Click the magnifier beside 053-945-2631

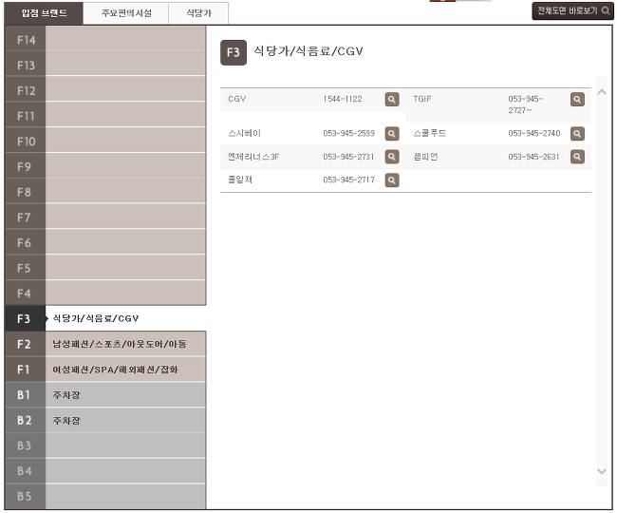[x=577, y=157]
